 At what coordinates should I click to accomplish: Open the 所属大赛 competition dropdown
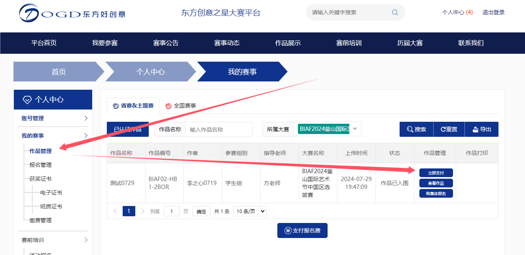click(355, 129)
